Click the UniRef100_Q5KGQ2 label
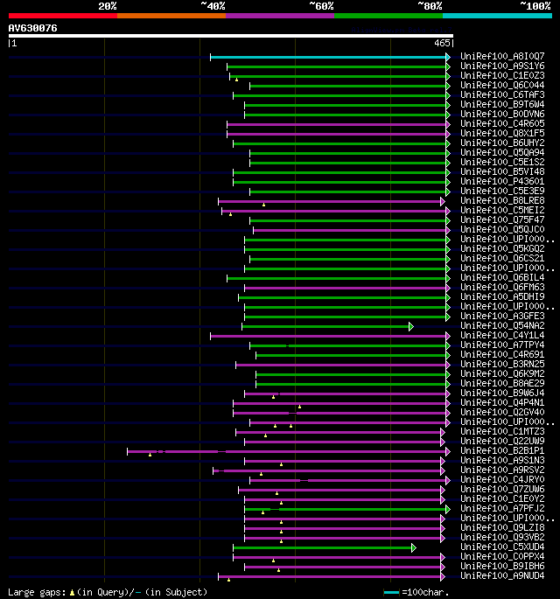Viewport: 560px width, 599px height. (x=502, y=248)
